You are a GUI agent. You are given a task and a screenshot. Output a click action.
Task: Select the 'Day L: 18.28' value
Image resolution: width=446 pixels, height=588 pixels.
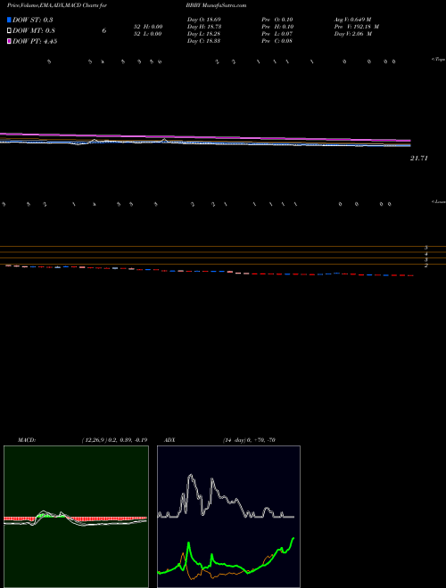(x=204, y=34)
